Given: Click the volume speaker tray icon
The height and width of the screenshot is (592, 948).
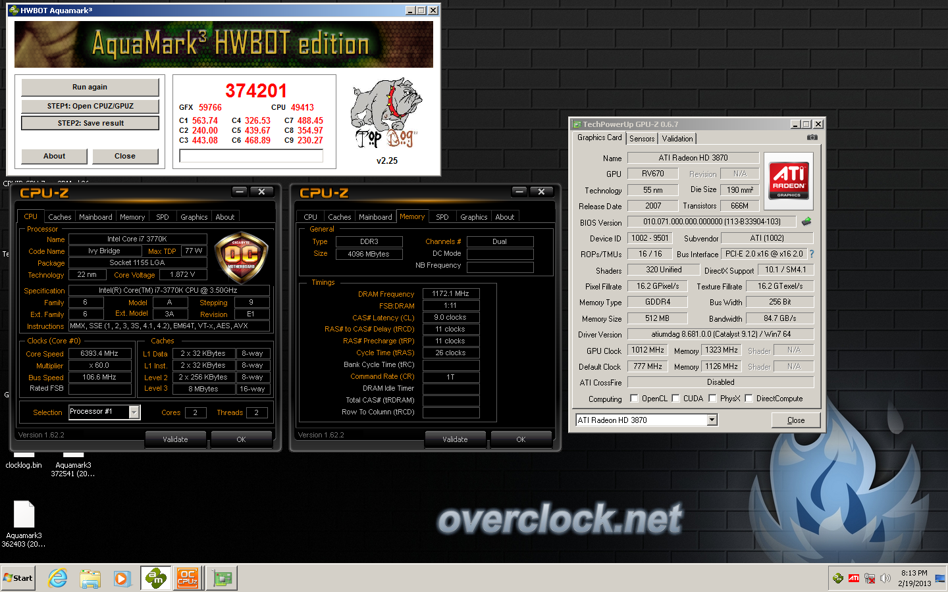Looking at the screenshot, I should [885, 578].
